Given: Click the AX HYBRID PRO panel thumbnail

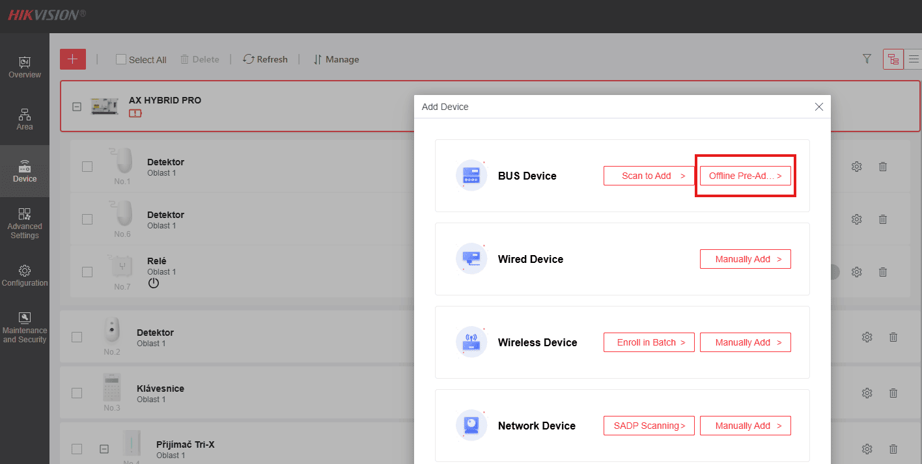Looking at the screenshot, I should pyautogui.click(x=104, y=106).
